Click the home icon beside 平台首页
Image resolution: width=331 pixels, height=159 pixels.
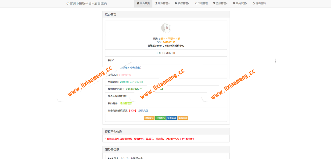pyautogui.click(x=138, y=3)
